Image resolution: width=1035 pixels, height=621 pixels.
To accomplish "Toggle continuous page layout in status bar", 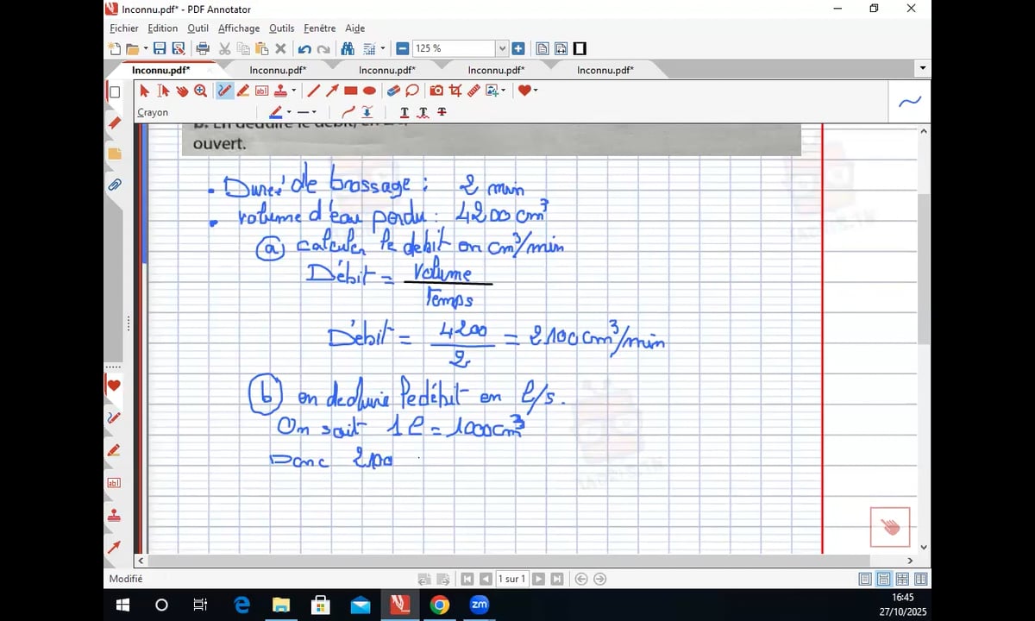I will click(x=884, y=579).
